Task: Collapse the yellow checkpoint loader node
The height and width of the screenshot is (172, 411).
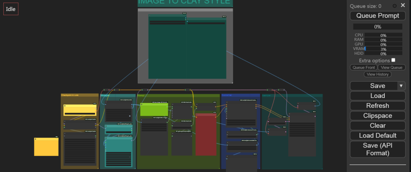Action: (x=65, y=106)
